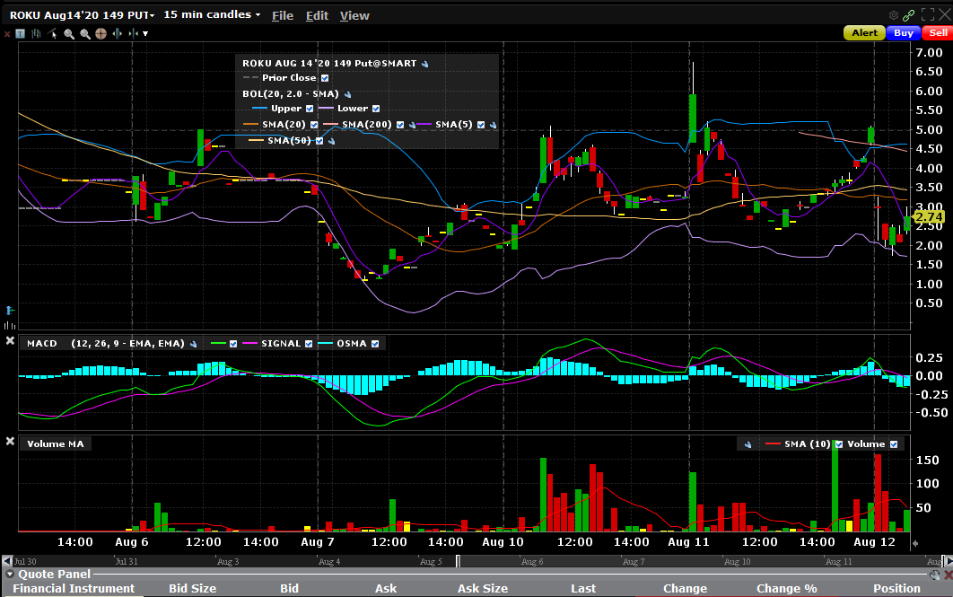Open the File menu
This screenshot has width=953, height=597.
[x=283, y=16]
